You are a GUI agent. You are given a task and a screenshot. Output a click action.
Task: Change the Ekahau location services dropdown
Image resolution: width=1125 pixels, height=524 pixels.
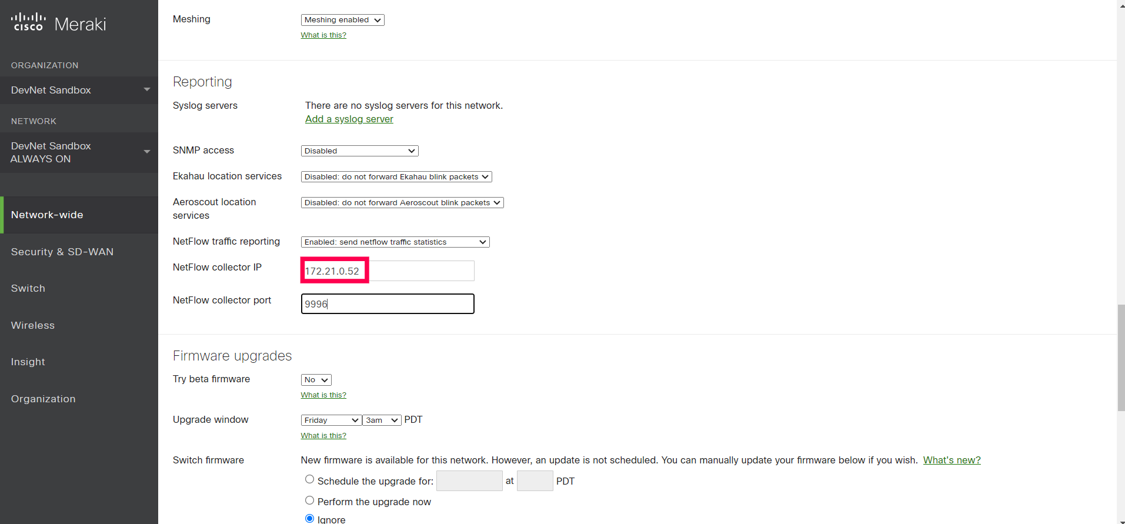coord(396,177)
